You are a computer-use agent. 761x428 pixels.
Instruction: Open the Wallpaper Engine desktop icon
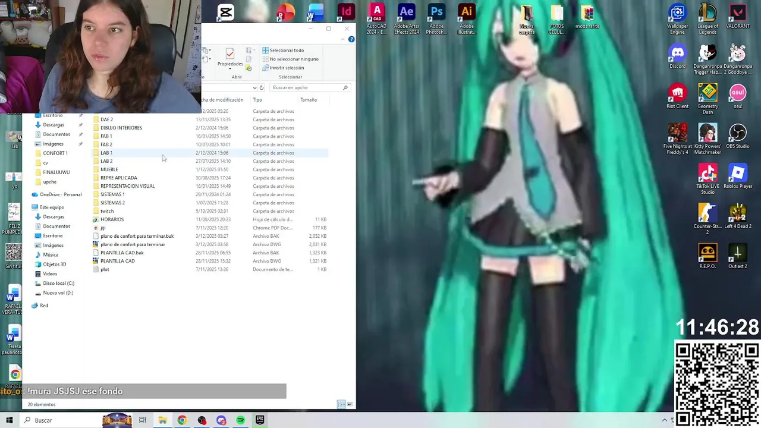pos(677,18)
